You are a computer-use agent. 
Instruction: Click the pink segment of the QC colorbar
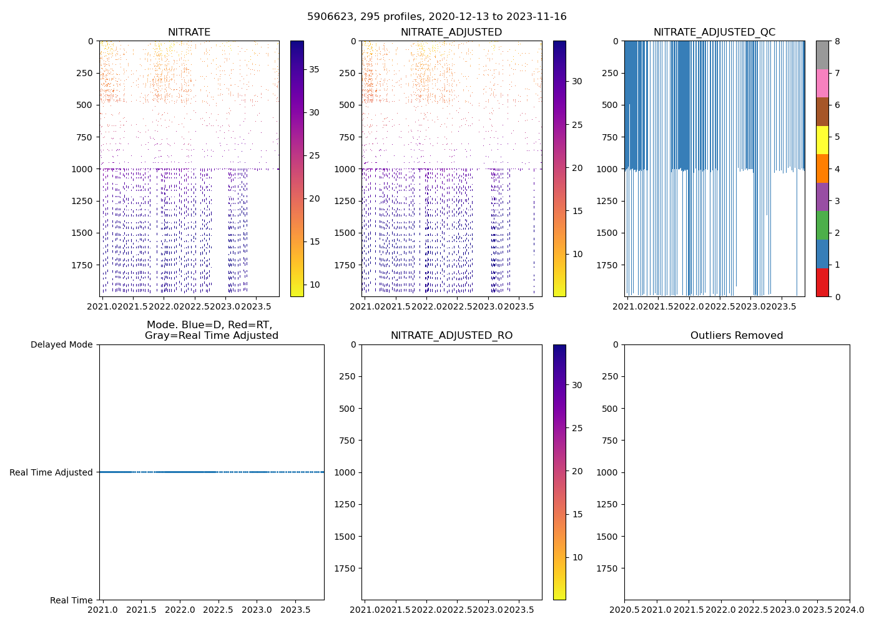(822, 83)
